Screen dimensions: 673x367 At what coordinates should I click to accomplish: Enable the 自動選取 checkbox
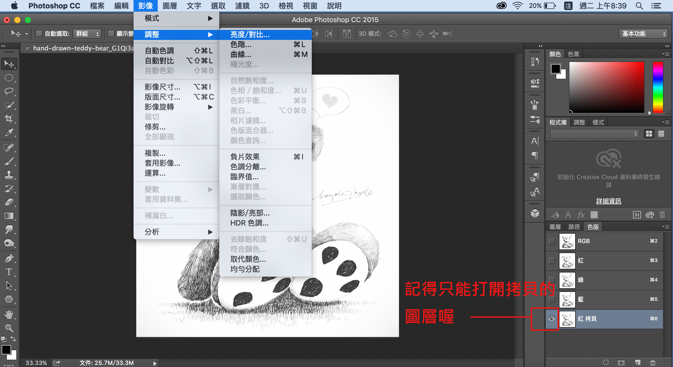[x=39, y=34]
